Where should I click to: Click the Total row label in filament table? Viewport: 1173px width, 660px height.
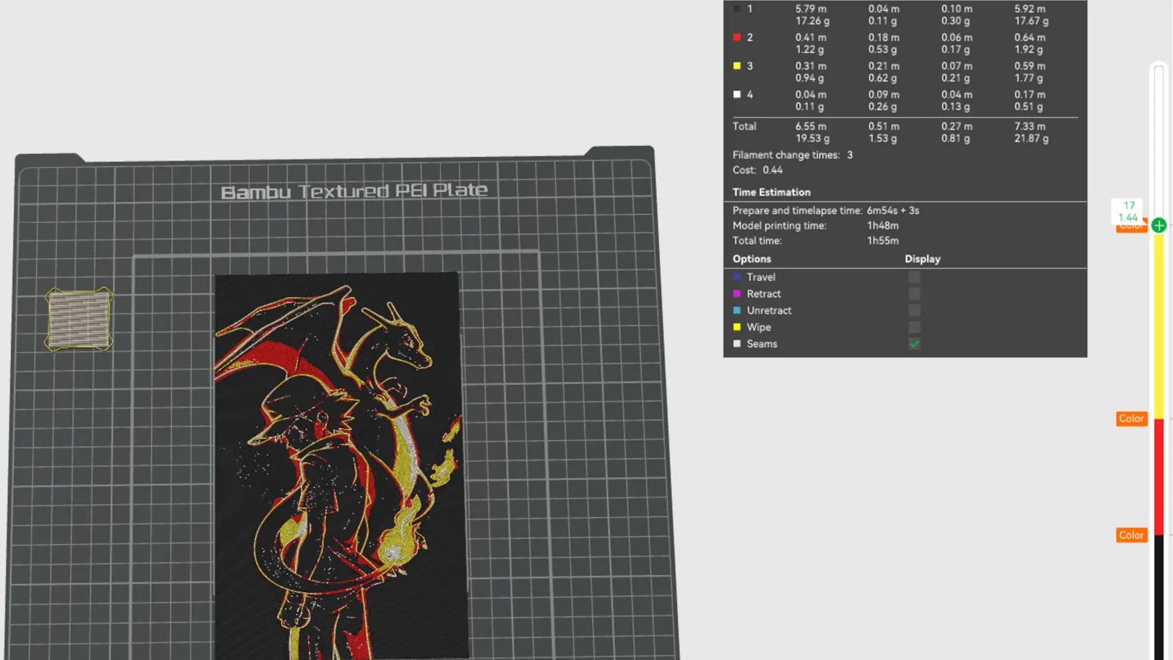[x=744, y=126]
